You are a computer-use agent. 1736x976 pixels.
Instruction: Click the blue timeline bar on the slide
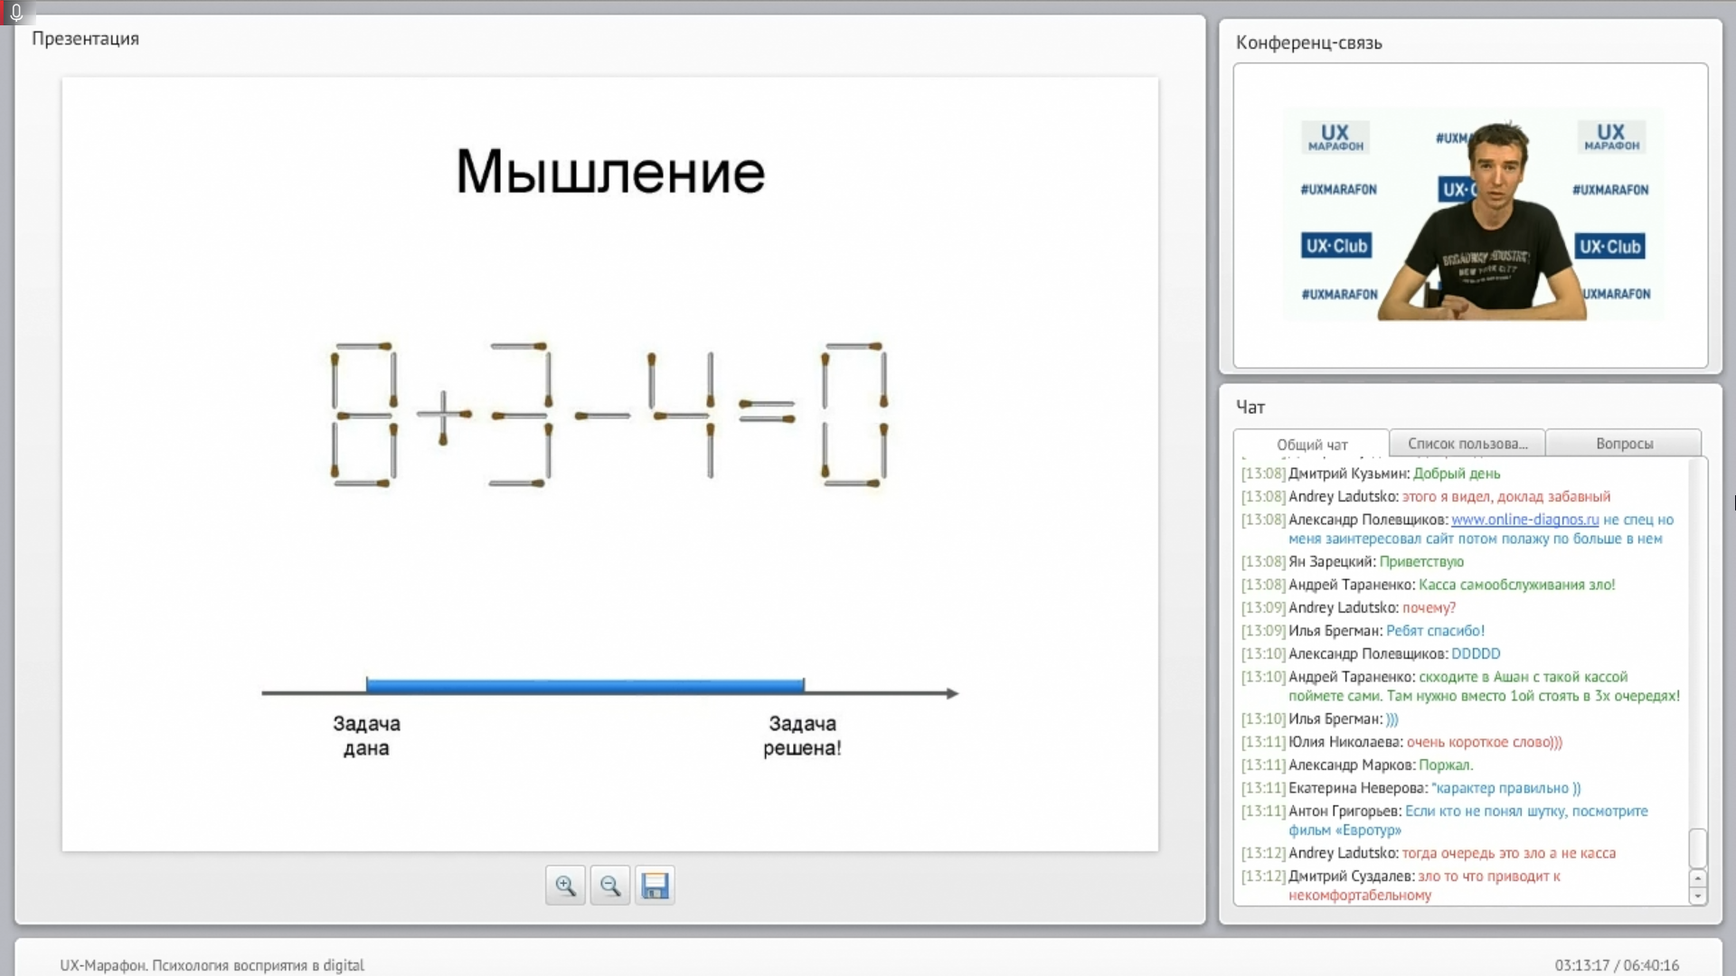(x=585, y=686)
